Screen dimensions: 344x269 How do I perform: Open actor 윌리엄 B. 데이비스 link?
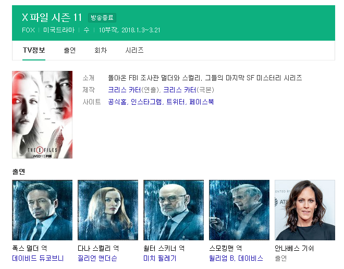tap(236, 258)
